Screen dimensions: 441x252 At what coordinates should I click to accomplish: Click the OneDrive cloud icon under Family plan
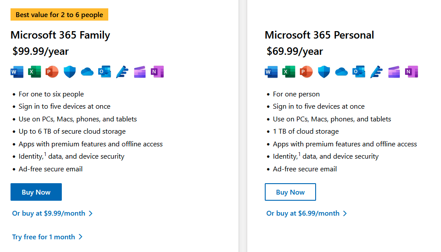[87, 72]
